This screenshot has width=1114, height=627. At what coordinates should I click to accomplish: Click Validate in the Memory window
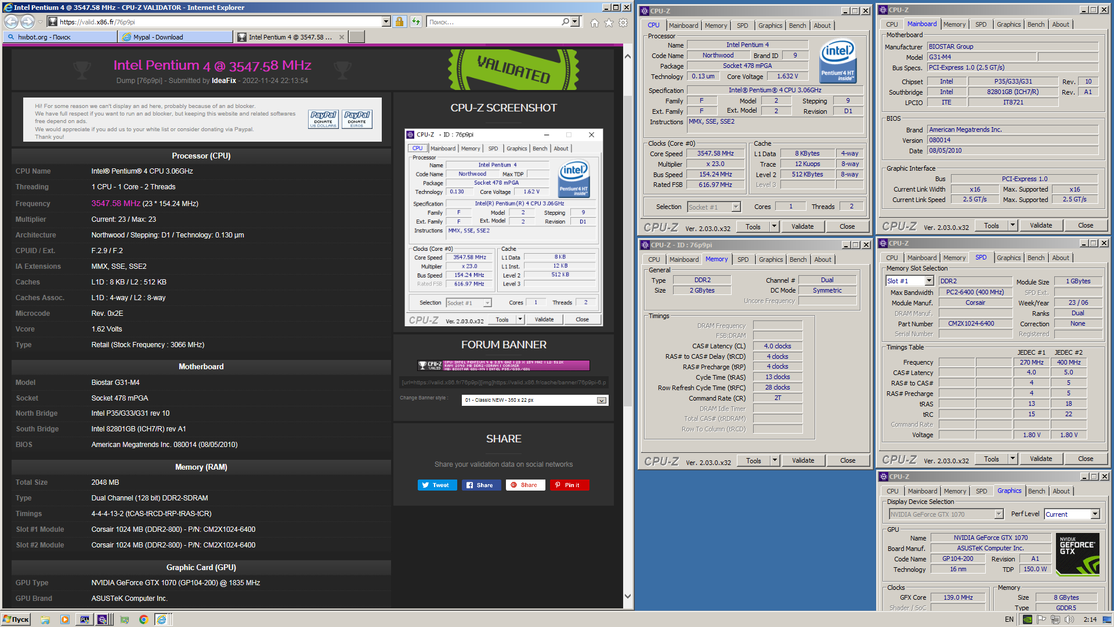pyautogui.click(x=803, y=460)
